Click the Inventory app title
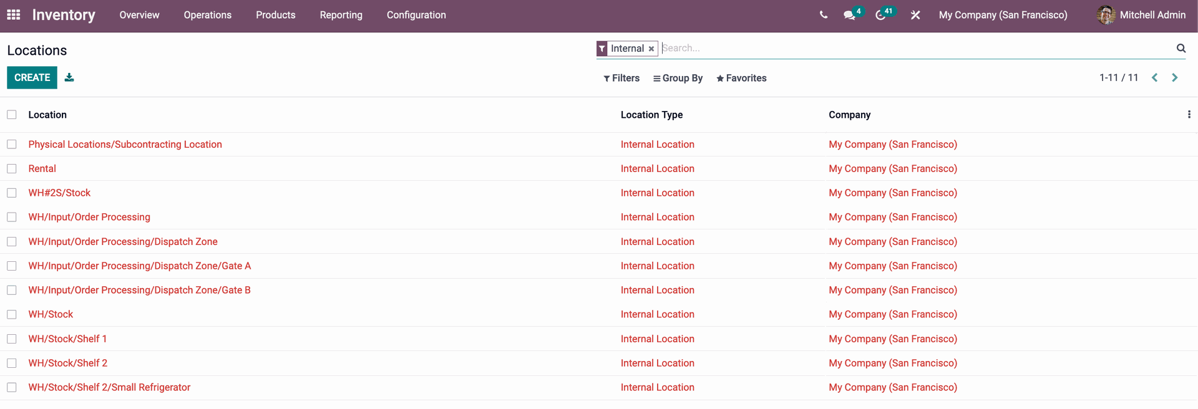Viewport: 1198px width, 409px height. 64,15
